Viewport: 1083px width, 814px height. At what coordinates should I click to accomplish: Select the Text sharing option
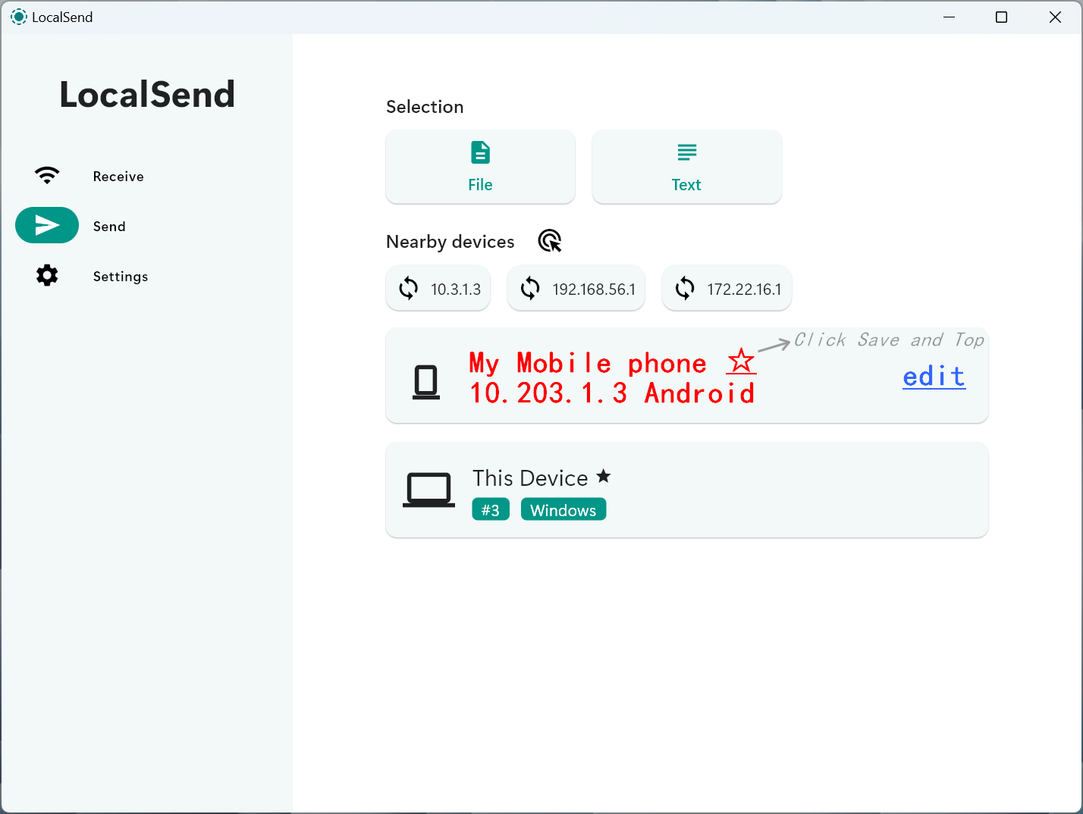coord(686,166)
